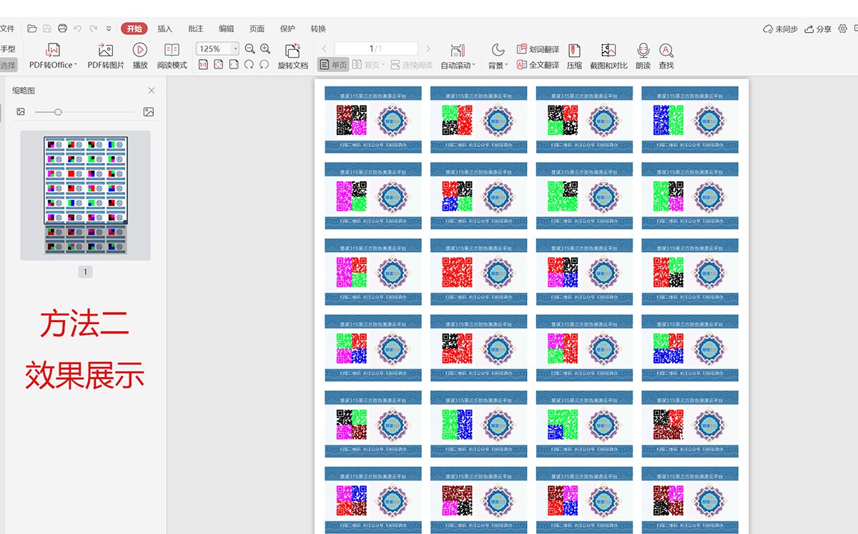
Task: Click the PDF转图片 icon
Action: pyautogui.click(x=106, y=50)
